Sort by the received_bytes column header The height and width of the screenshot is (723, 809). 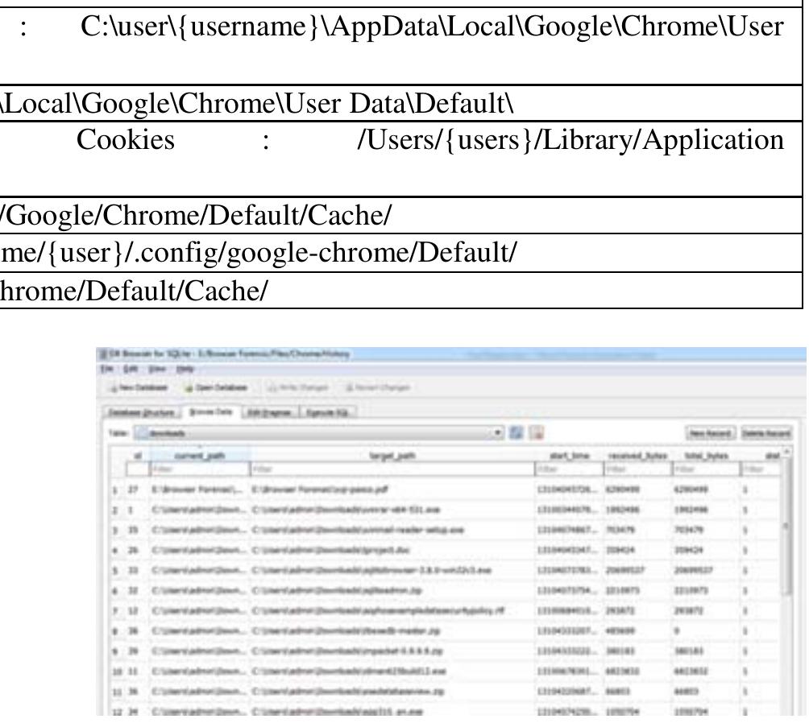click(637, 456)
